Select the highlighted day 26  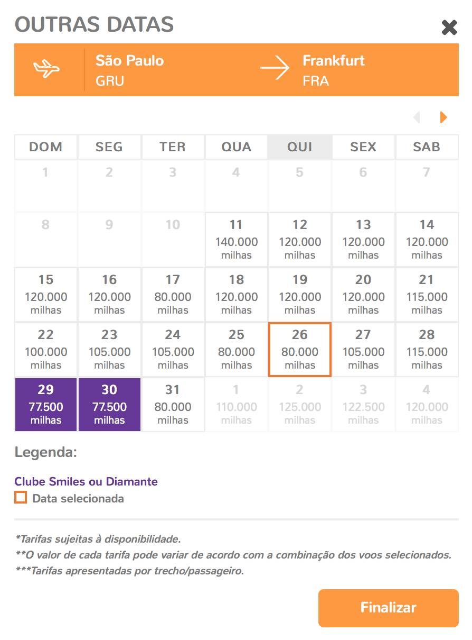point(300,350)
